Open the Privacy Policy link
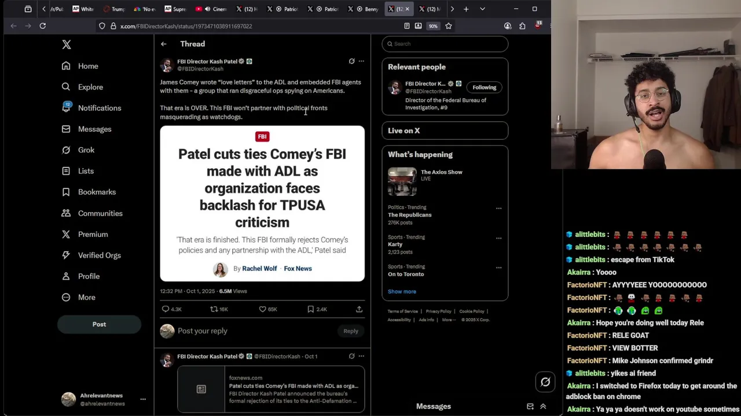Viewport: 741px width, 416px height. [x=438, y=311]
